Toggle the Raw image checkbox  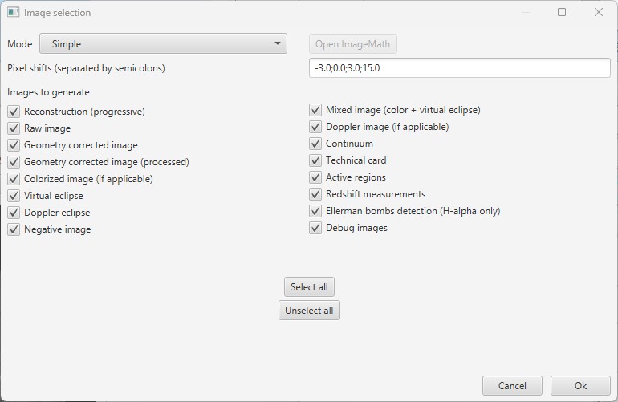point(14,128)
